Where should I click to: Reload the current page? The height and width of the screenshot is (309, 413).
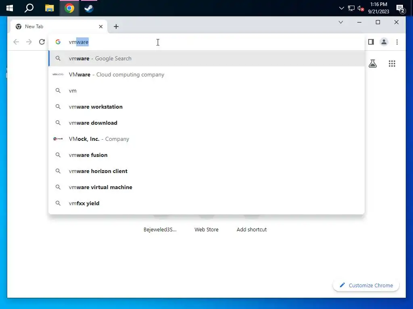point(42,42)
